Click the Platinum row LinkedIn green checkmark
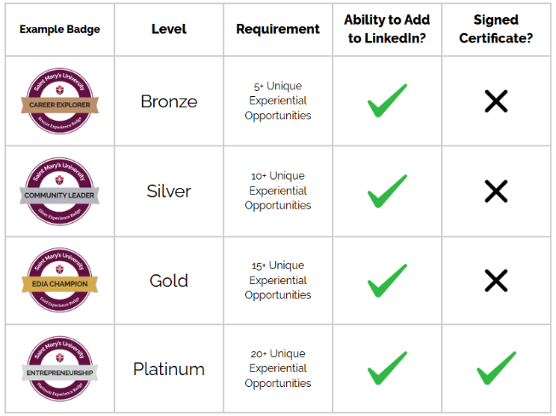The width and height of the screenshot is (556, 416). 387,369
